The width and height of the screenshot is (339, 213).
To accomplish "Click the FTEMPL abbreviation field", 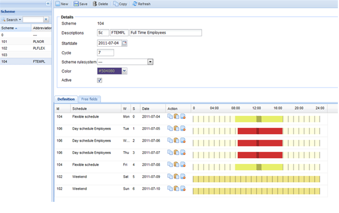I will [x=119, y=33].
